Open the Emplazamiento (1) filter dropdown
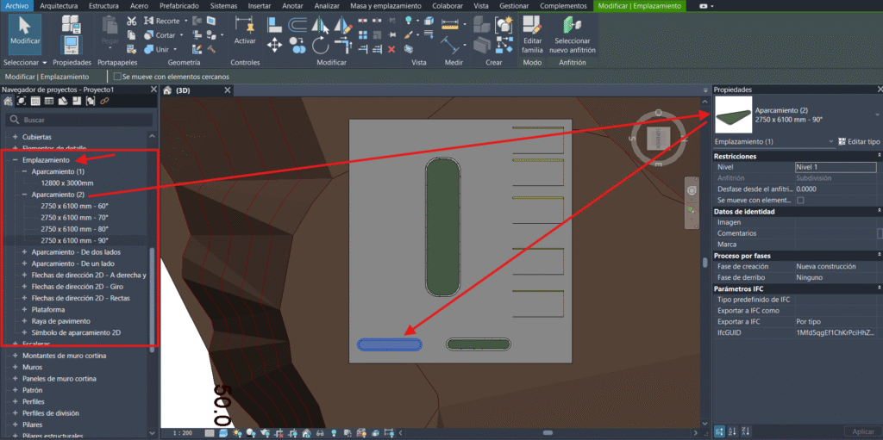Image resolution: width=883 pixels, height=440 pixels. pos(831,141)
